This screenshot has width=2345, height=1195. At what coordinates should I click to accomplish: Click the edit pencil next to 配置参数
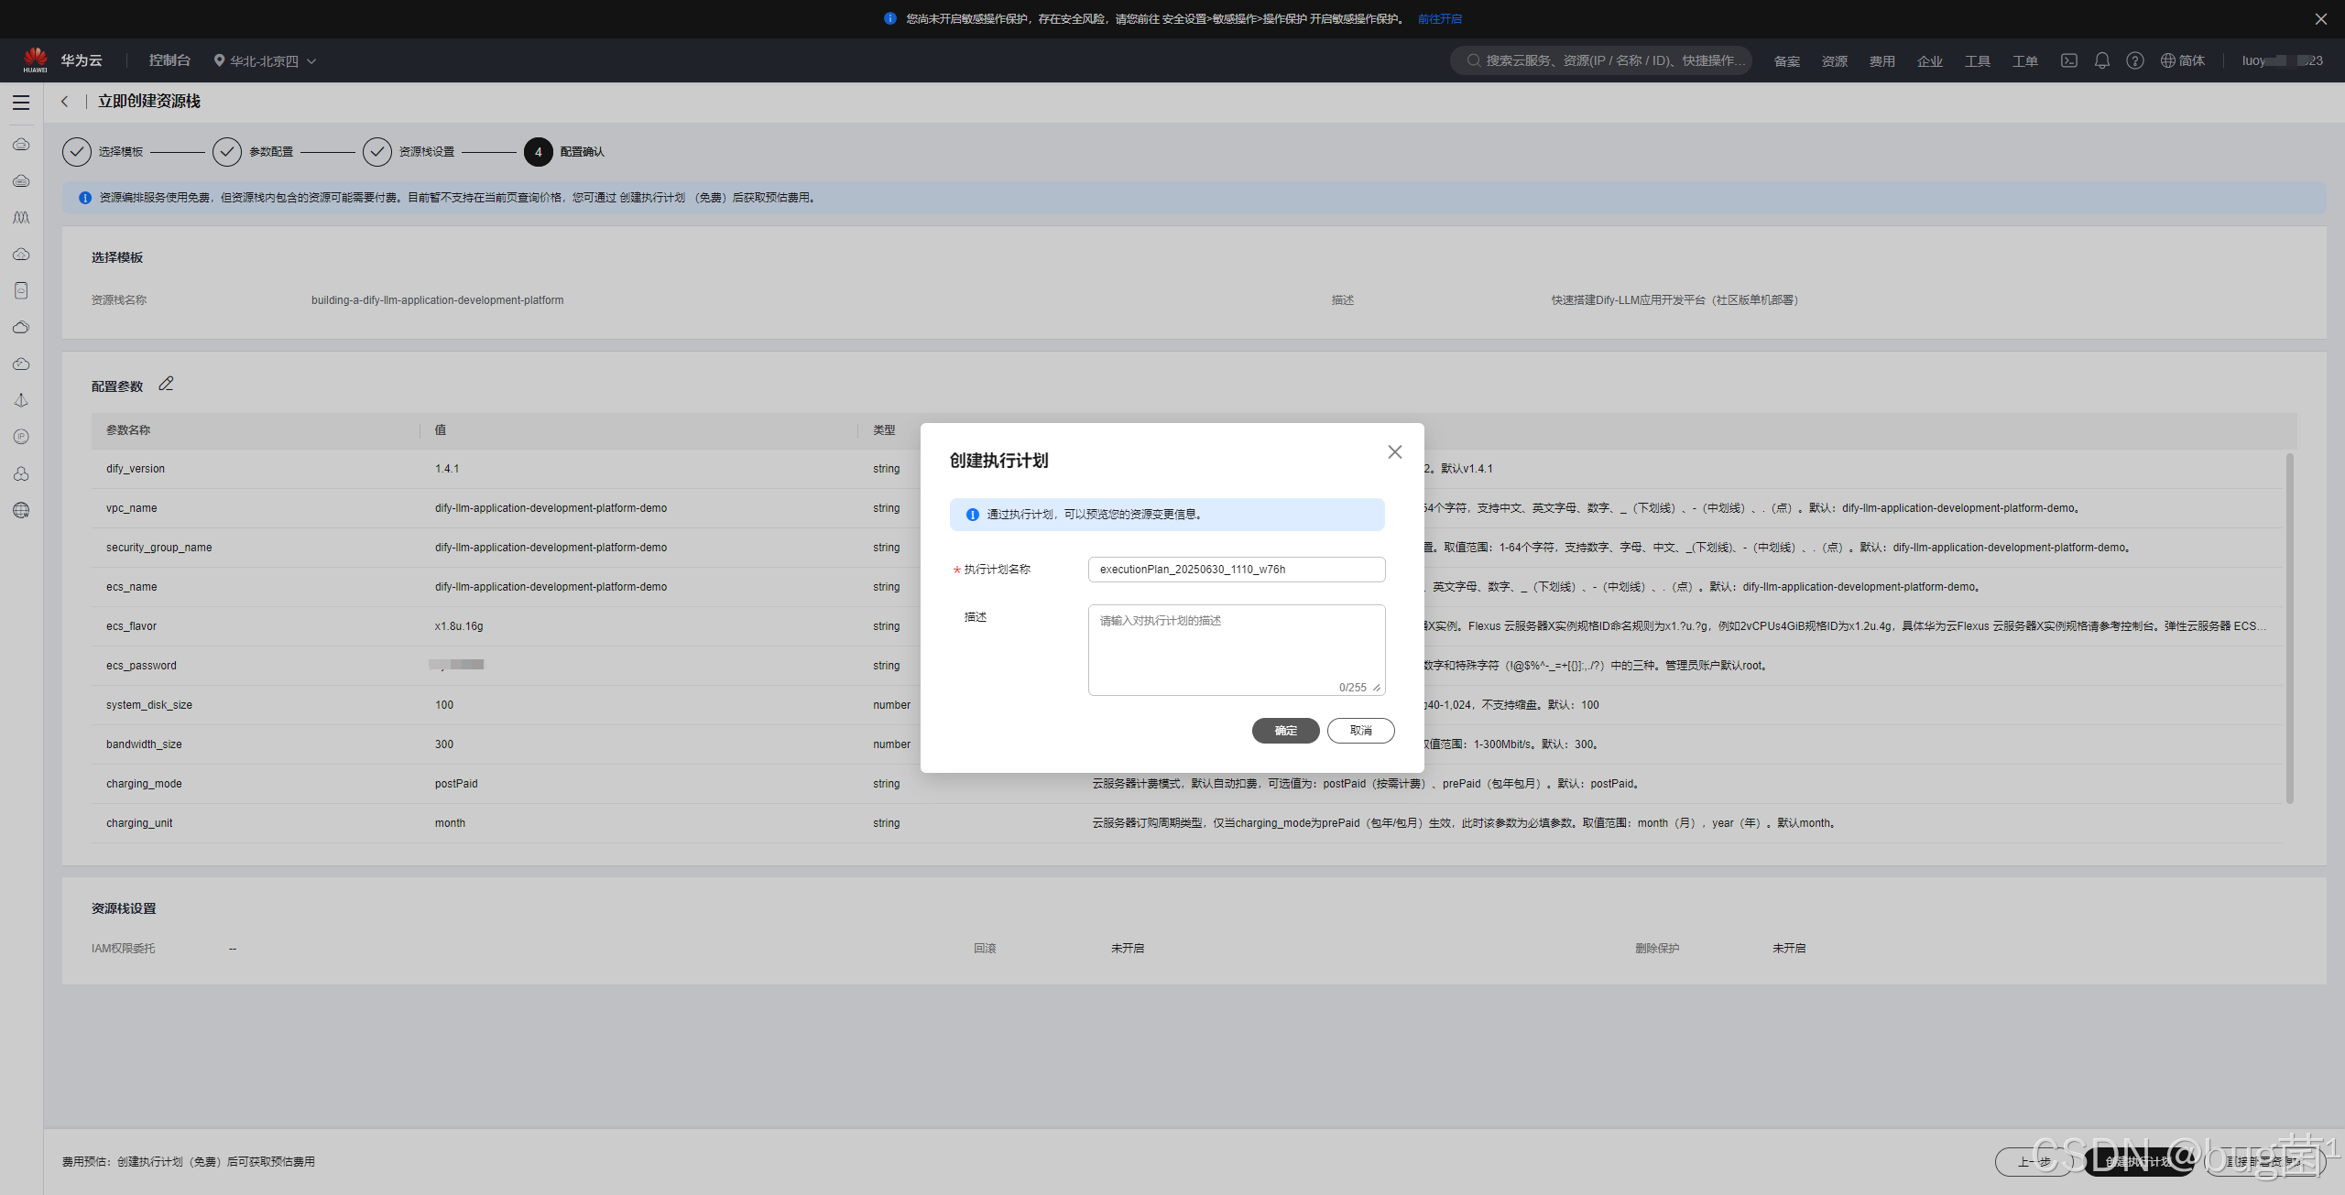pyautogui.click(x=166, y=385)
